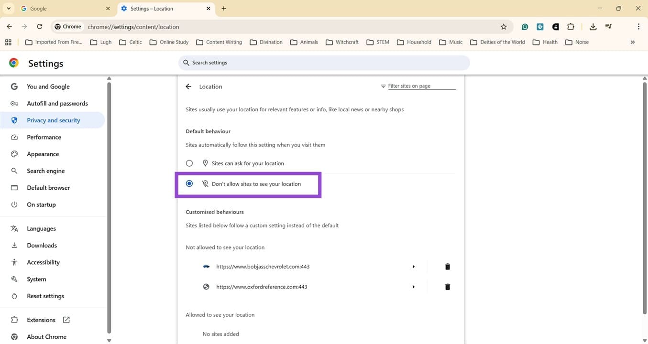Delete bobjasschevrolet.com with the trash icon
Viewport: 648px width, 344px height.
447,267
